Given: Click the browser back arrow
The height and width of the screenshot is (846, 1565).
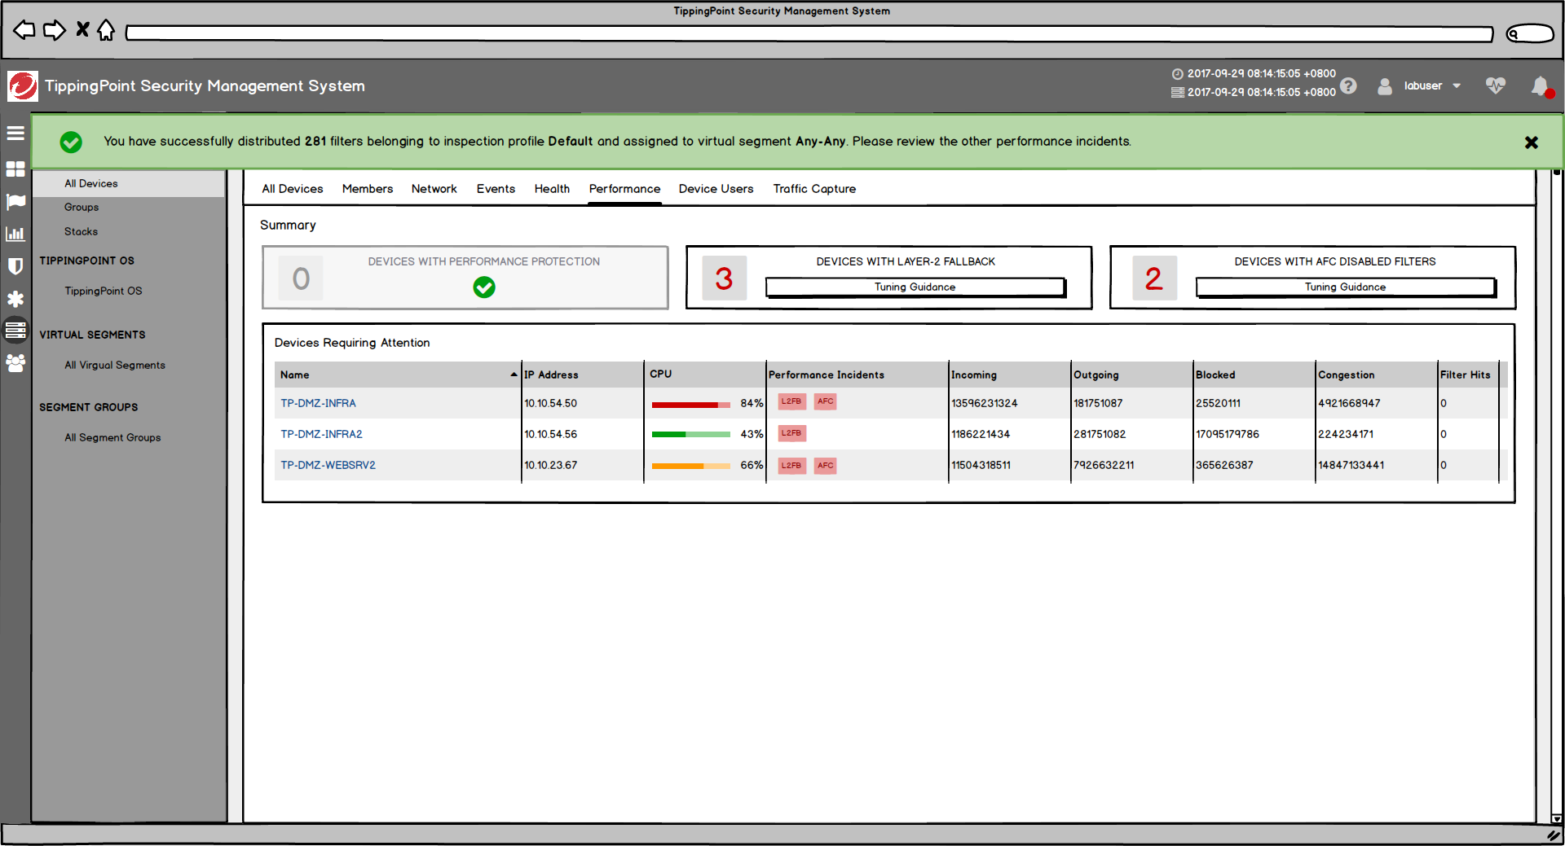Looking at the screenshot, I should (24, 30).
